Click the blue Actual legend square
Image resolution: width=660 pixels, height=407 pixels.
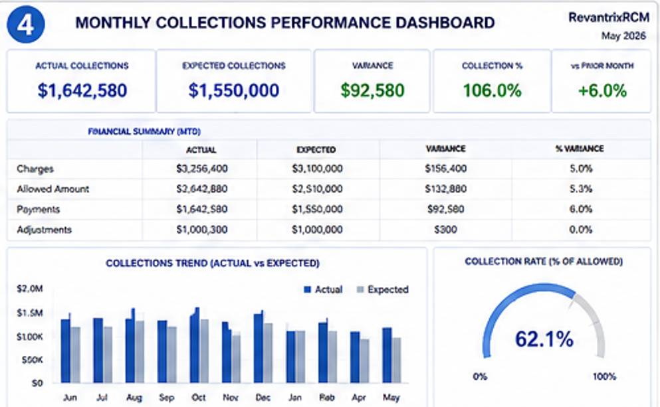307,289
